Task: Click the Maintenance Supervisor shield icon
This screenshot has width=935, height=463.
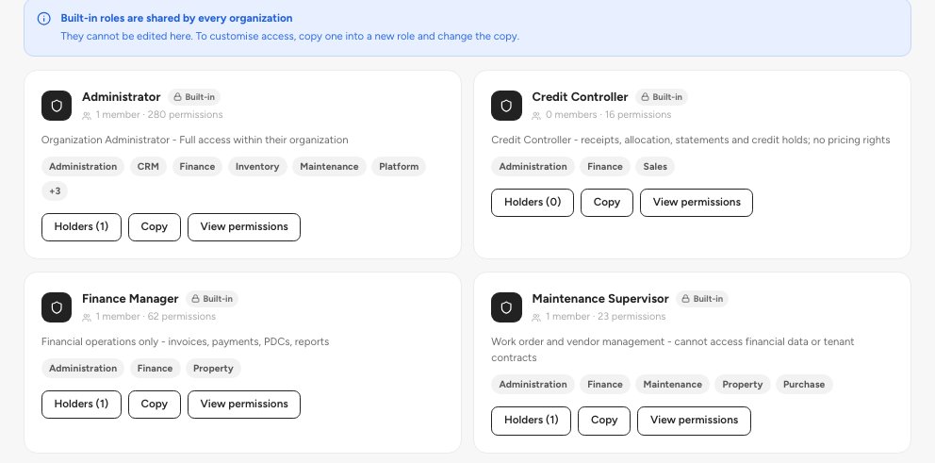Action: pos(506,307)
